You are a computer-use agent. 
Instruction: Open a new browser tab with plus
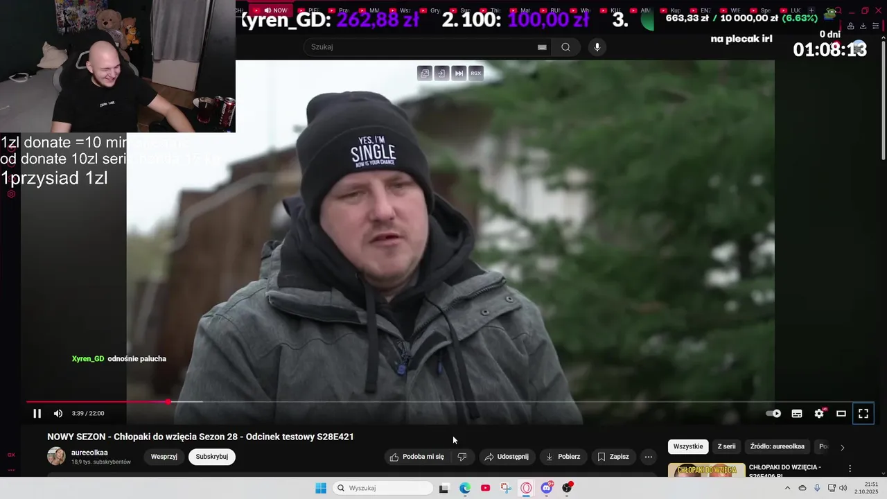click(x=811, y=10)
